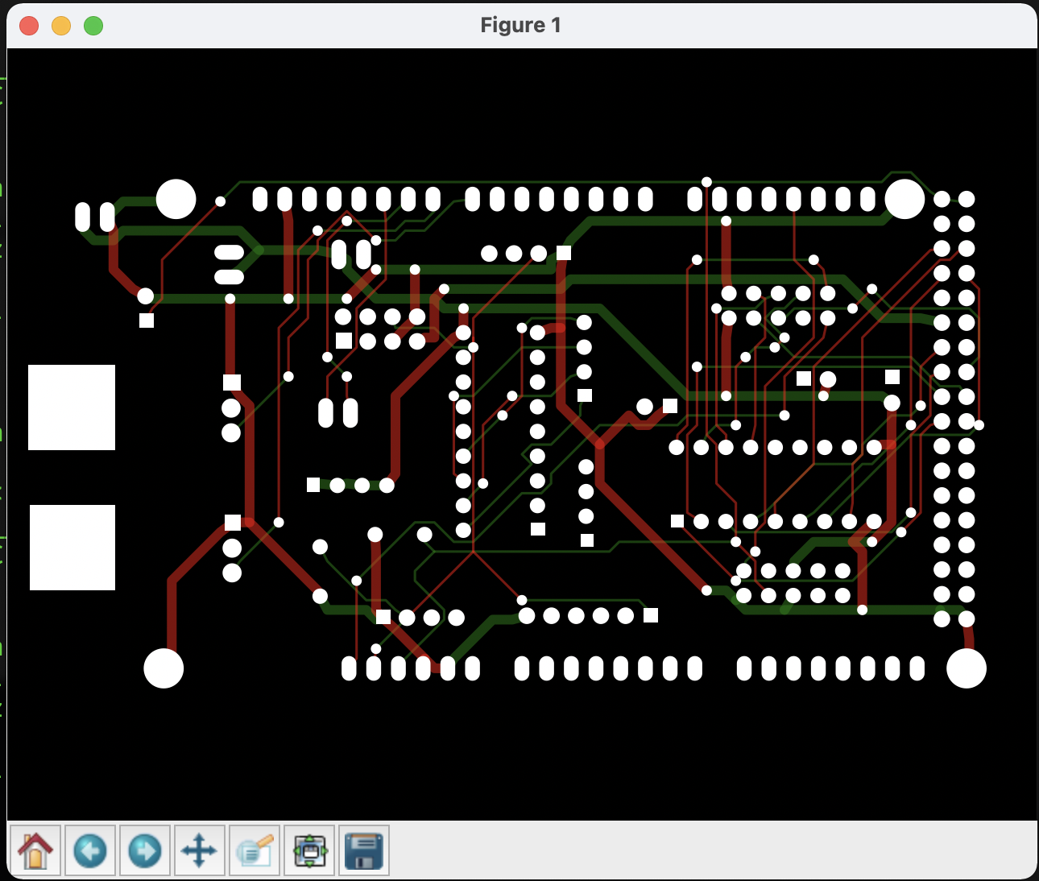Click the bottom-left mounting hole pad
The width and height of the screenshot is (1039, 881).
point(162,668)
